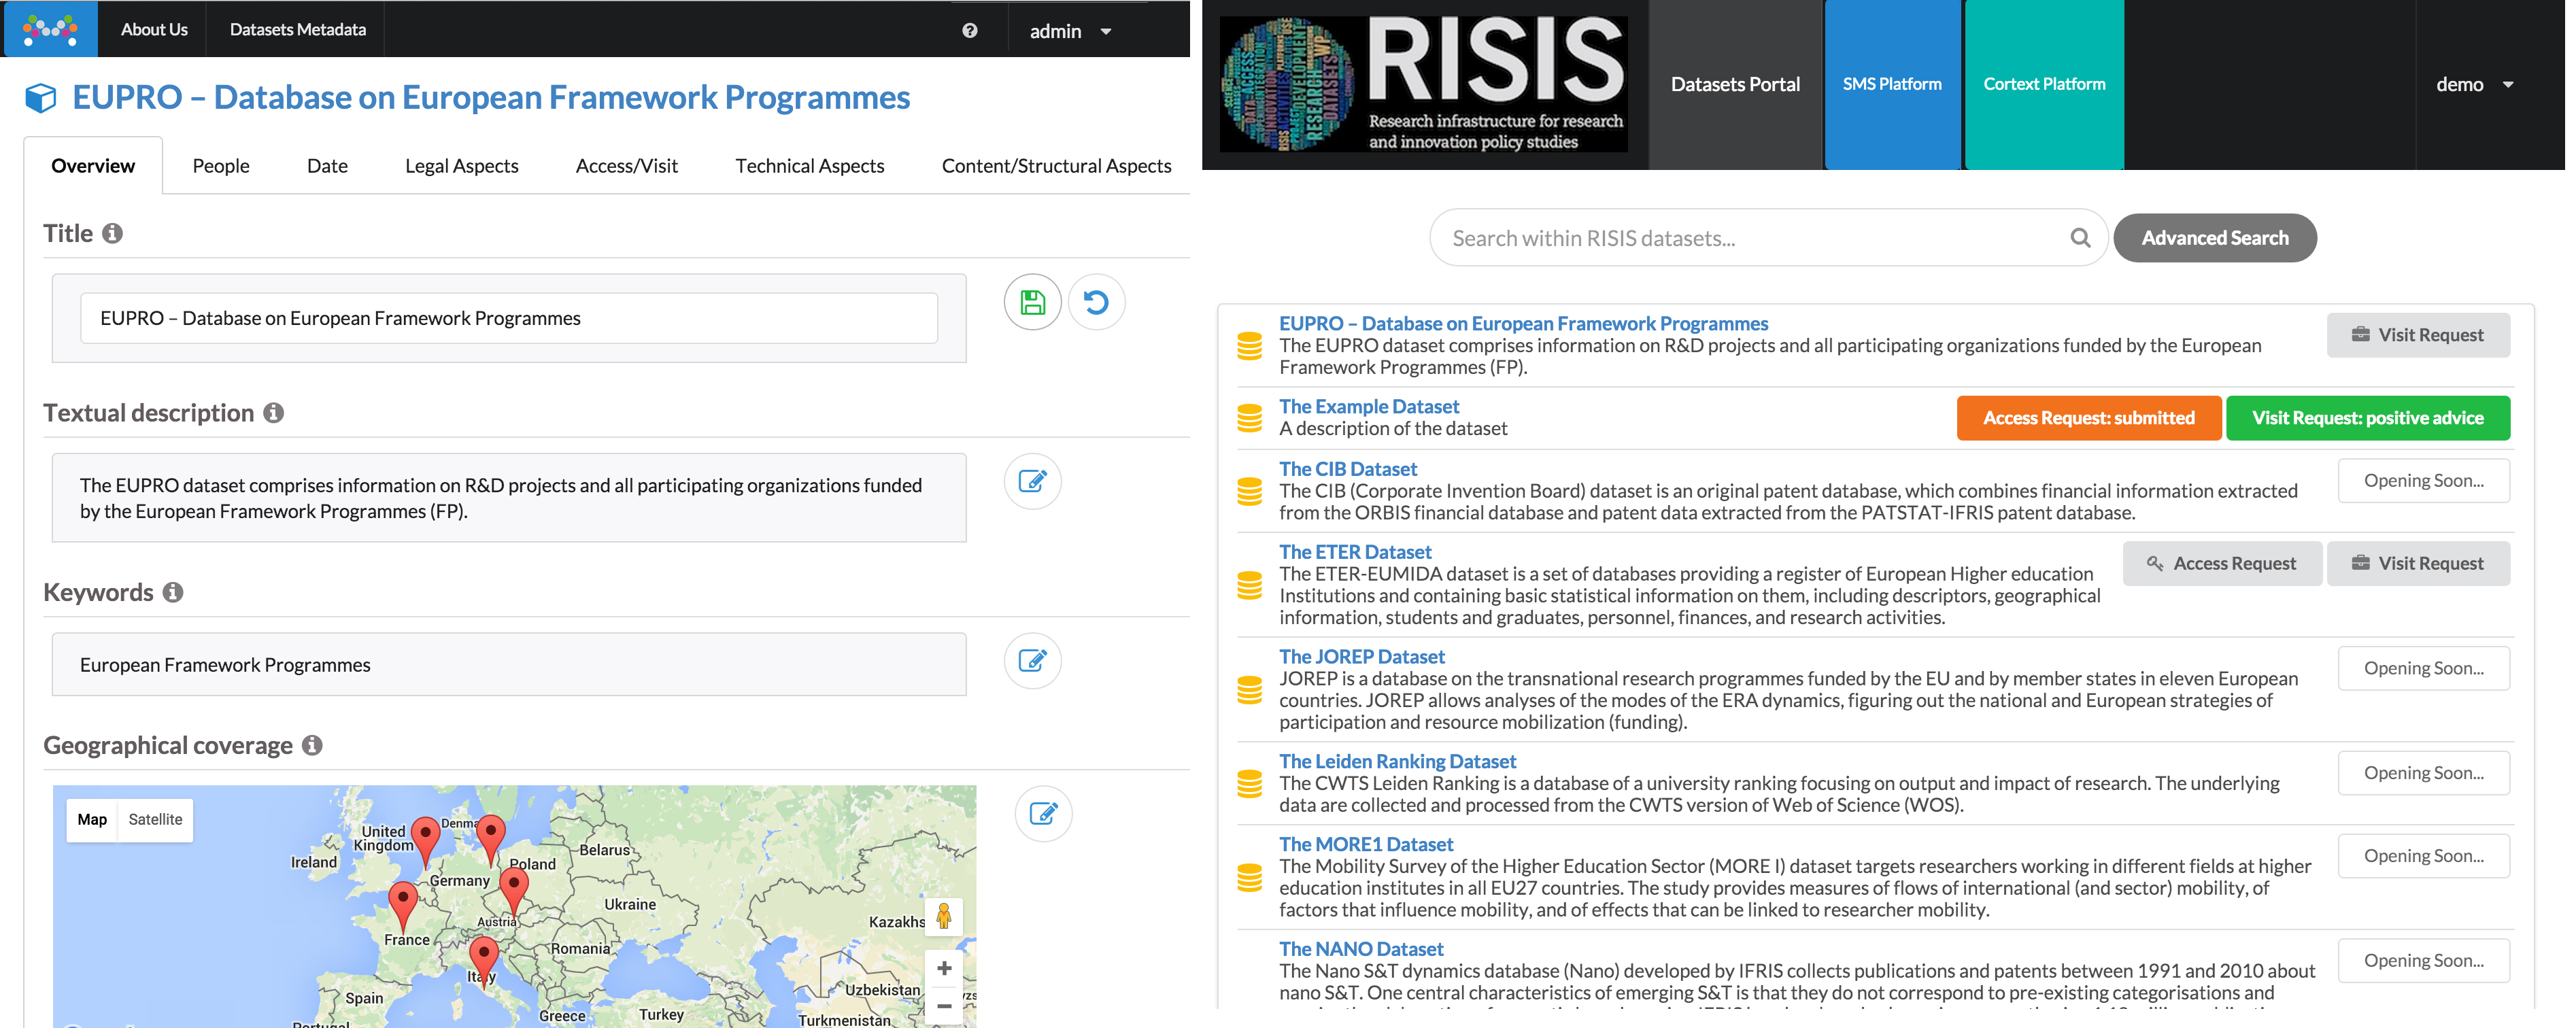The height and width of the screenshot is (1028, 2576).
Task: Click database icon beside EUPRO dataset row
Action: point(1249,346)
